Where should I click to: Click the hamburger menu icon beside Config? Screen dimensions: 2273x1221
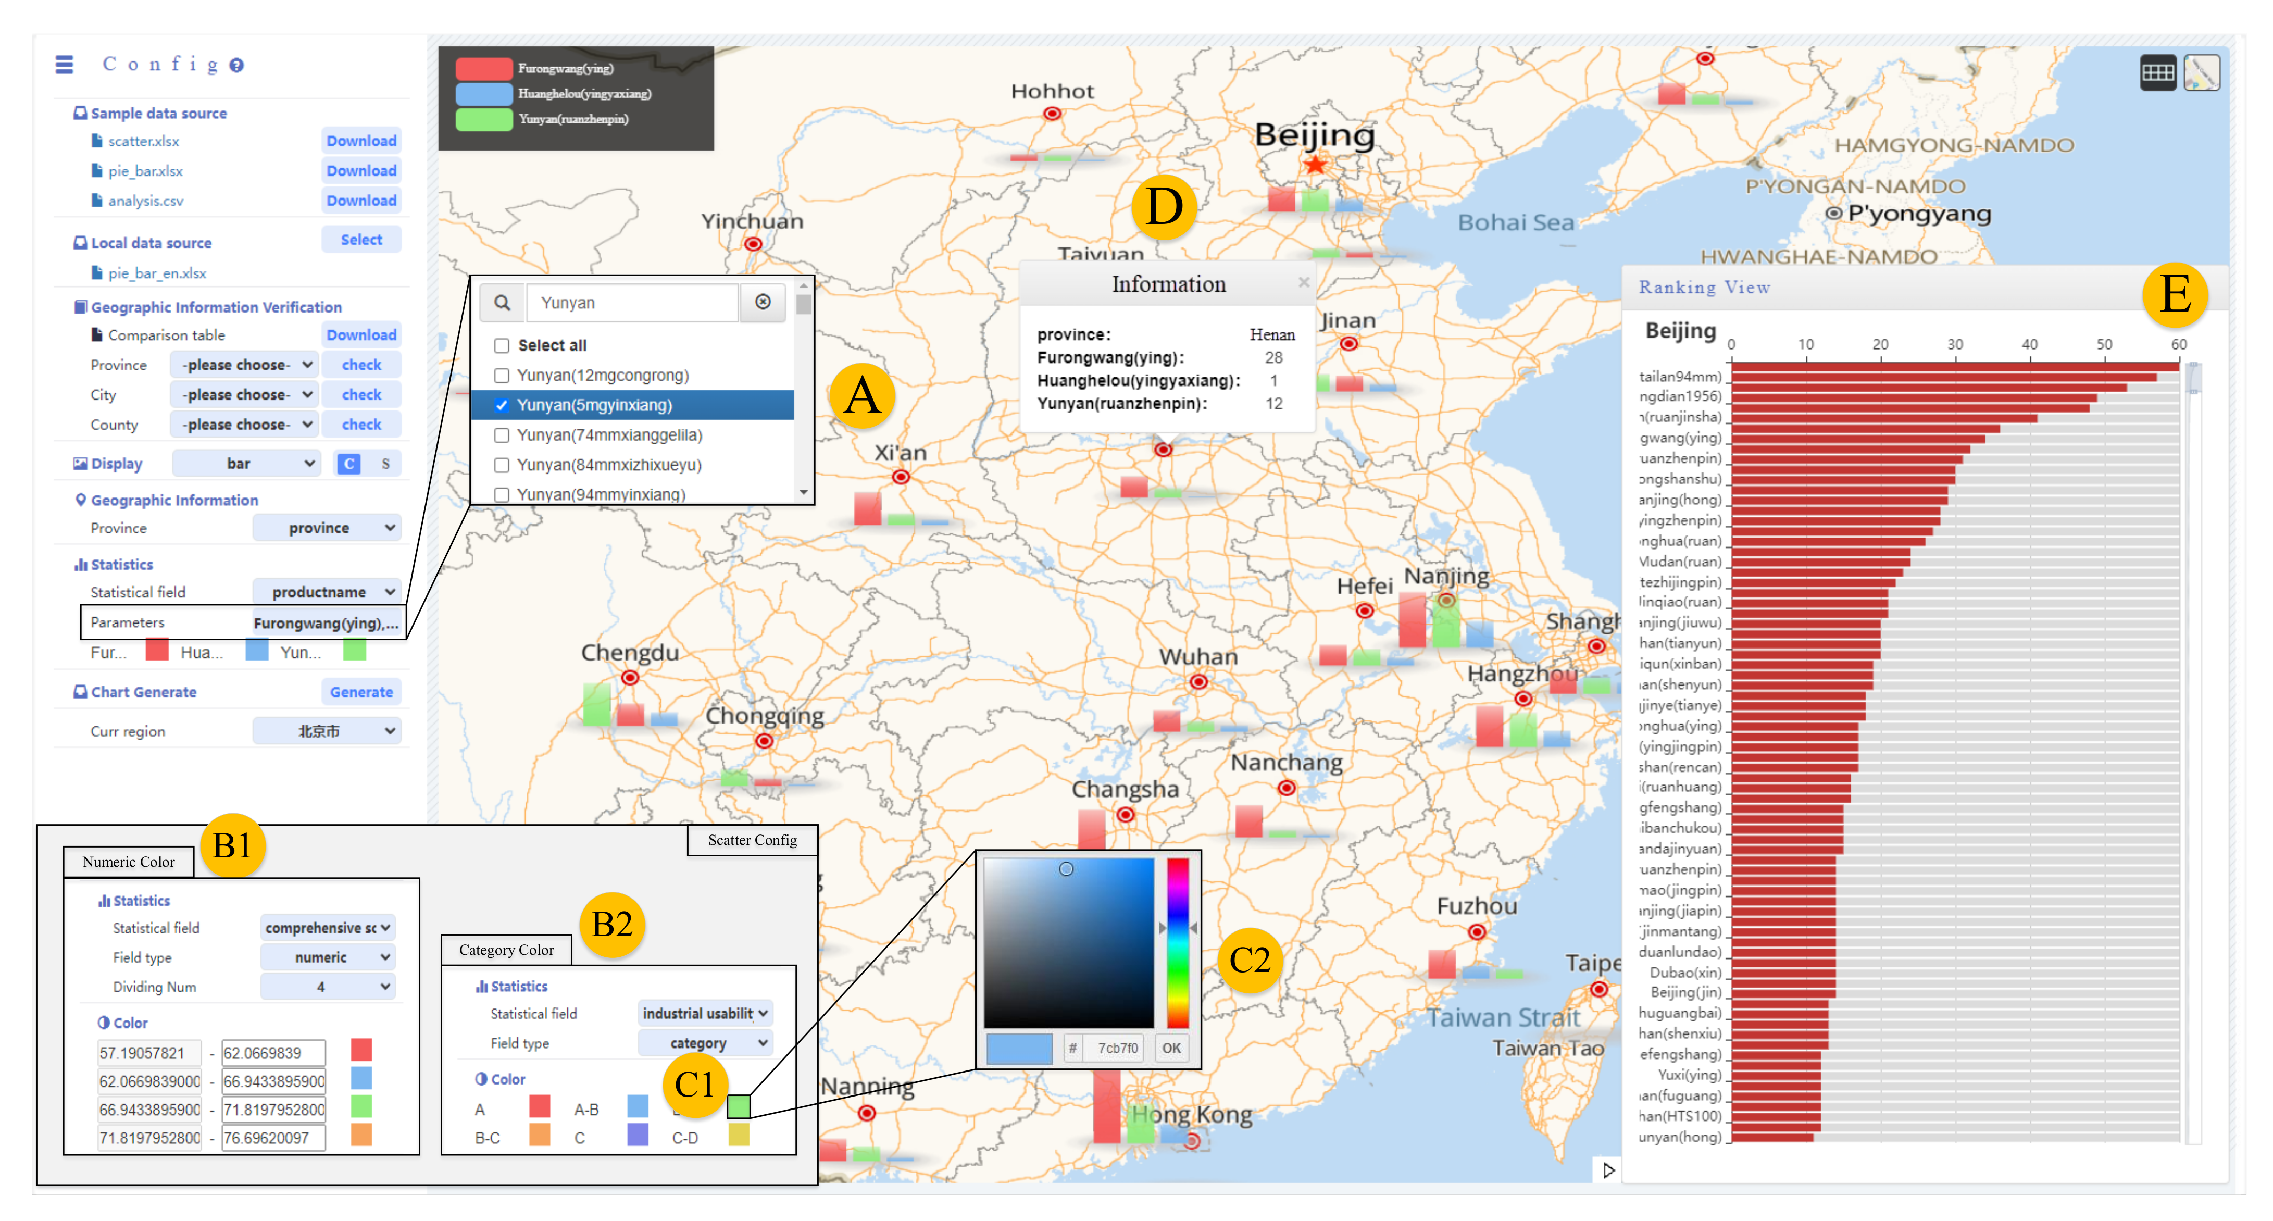click(x=64, y=65)
